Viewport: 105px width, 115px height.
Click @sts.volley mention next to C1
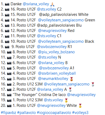tap(47, 36)
